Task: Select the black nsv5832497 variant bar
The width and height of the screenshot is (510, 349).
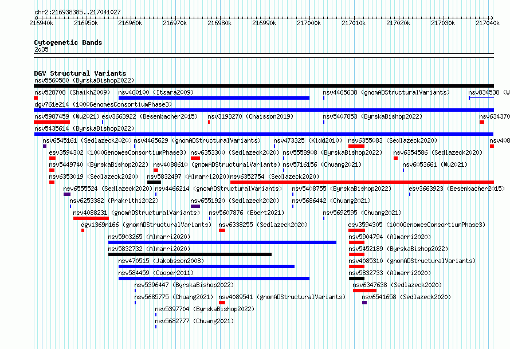Action: coord(154,182)
